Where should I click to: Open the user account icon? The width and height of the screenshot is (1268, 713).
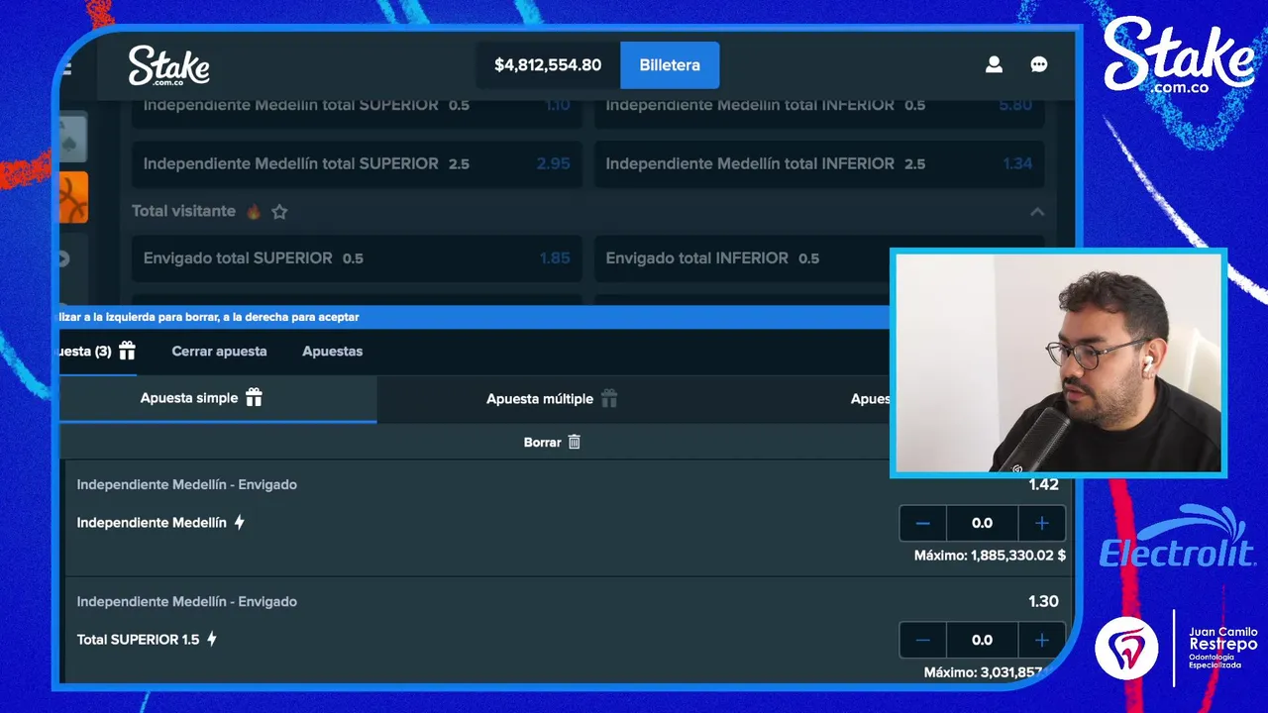pyautogui.click(x=994, y=64)
